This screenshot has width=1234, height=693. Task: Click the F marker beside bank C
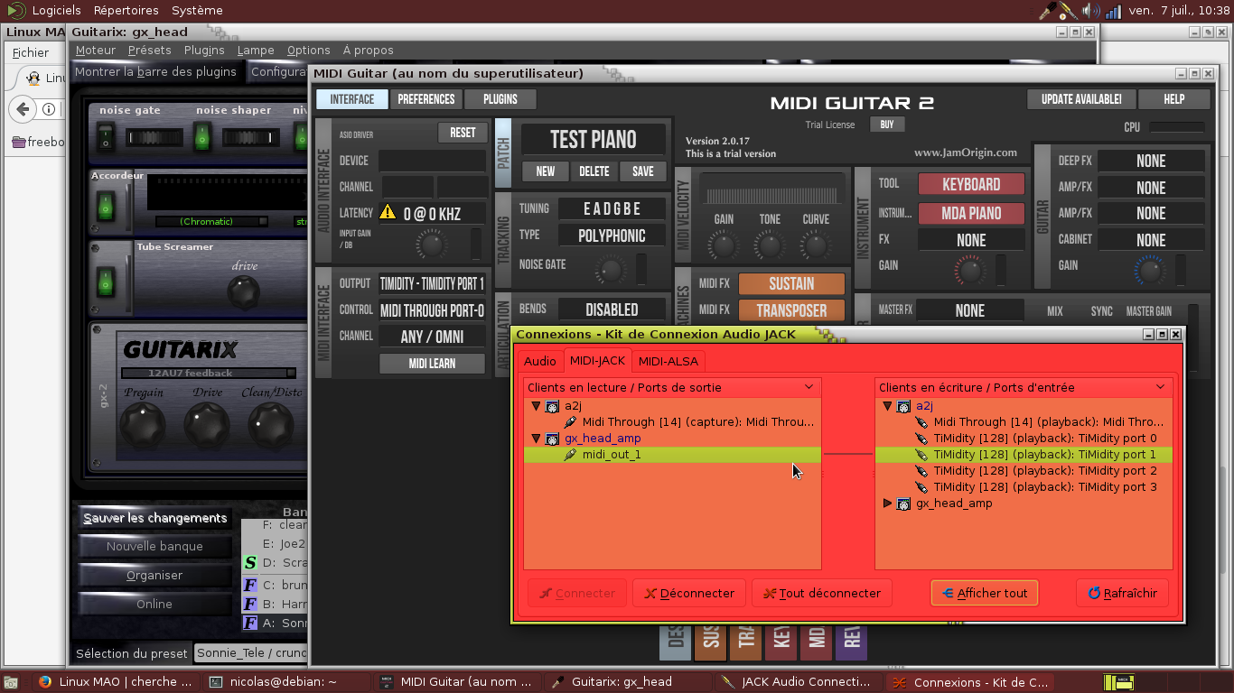coord(250,584)
